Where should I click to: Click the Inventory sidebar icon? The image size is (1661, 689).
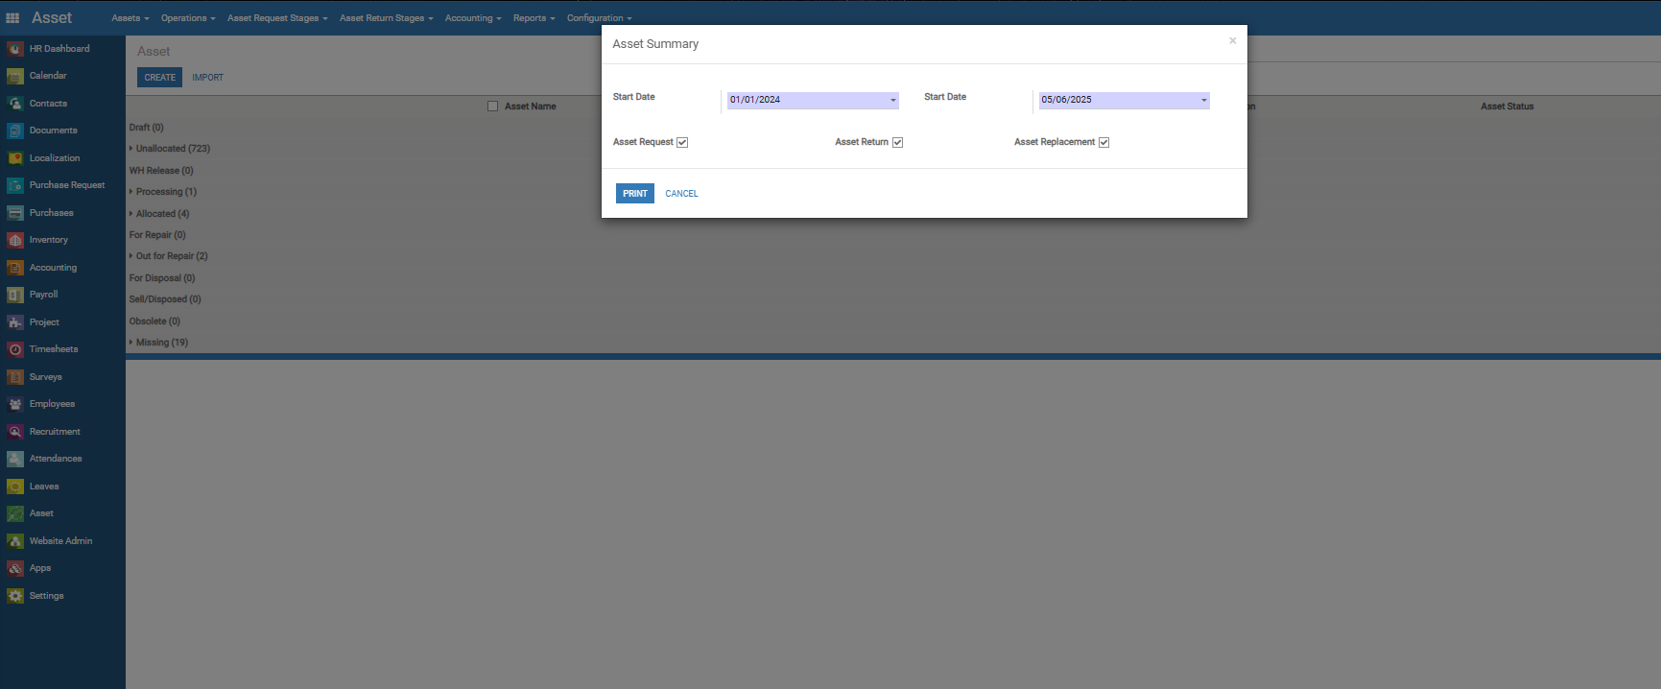(15, 240)
